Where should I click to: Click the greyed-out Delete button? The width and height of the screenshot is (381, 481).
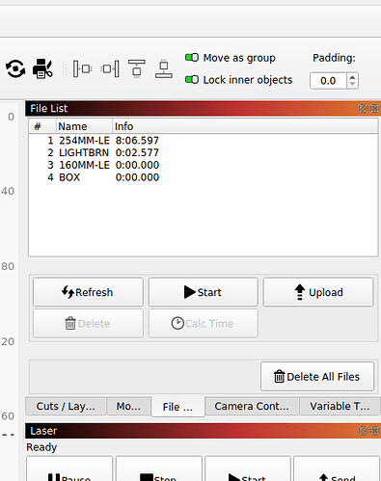click(88, 323)
